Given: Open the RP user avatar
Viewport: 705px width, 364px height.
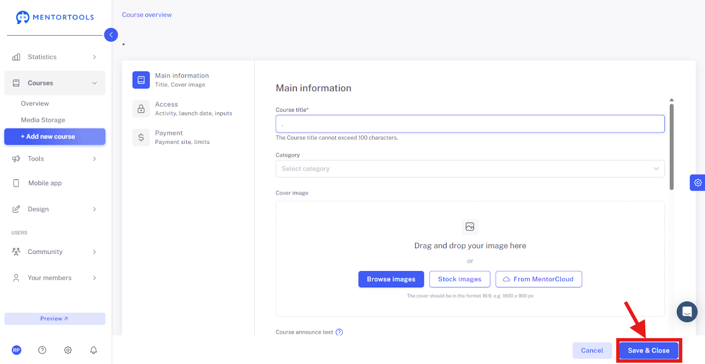Looking at the screenshot, I should (16, 350).
